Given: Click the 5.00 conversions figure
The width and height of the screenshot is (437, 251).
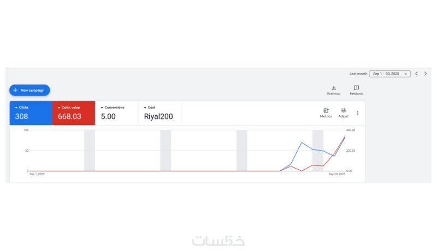Looking at the screenshot, I should point(108,116).
